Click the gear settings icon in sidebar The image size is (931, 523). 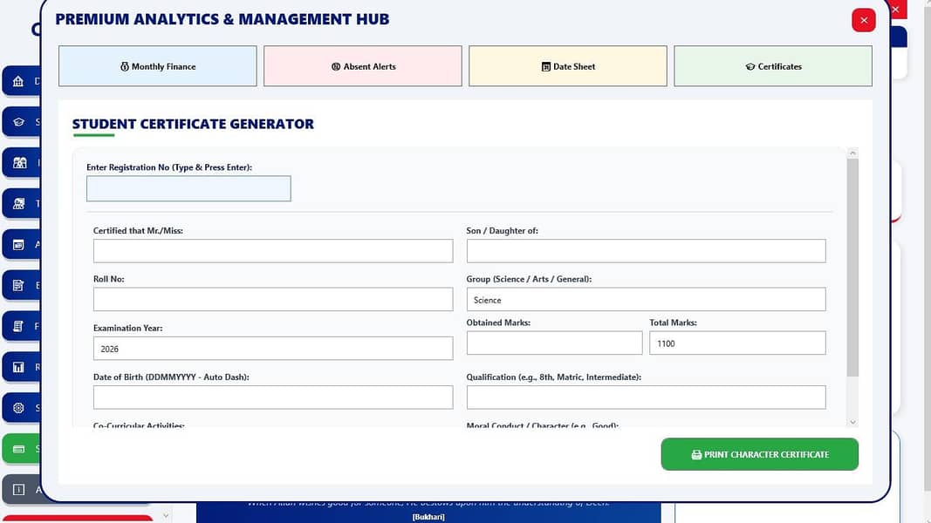coord(18,408)
